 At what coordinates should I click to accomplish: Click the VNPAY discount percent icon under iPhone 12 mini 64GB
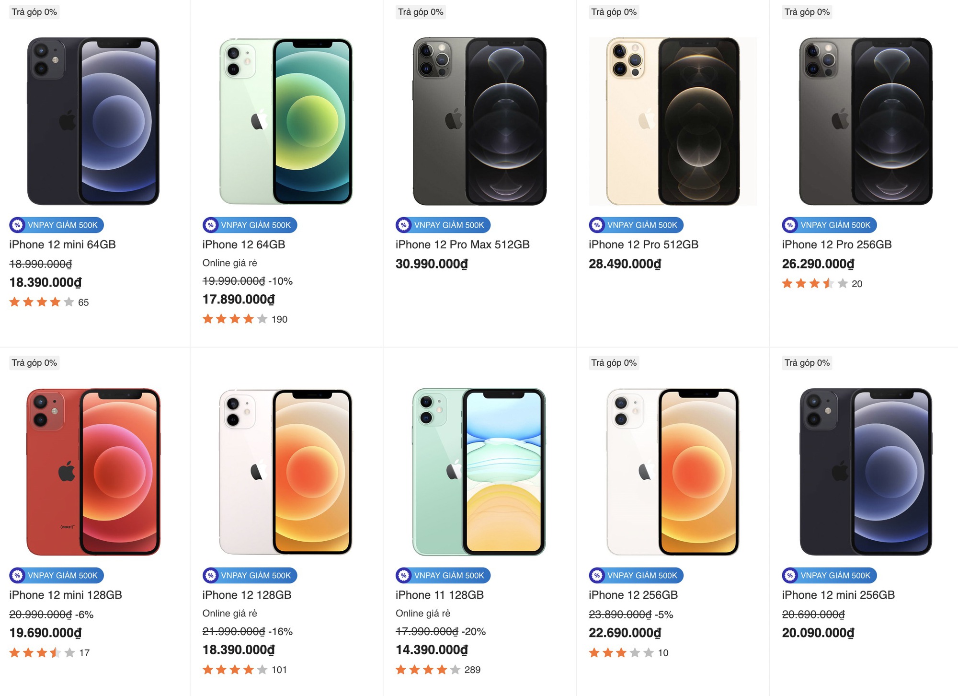(18, 225)
